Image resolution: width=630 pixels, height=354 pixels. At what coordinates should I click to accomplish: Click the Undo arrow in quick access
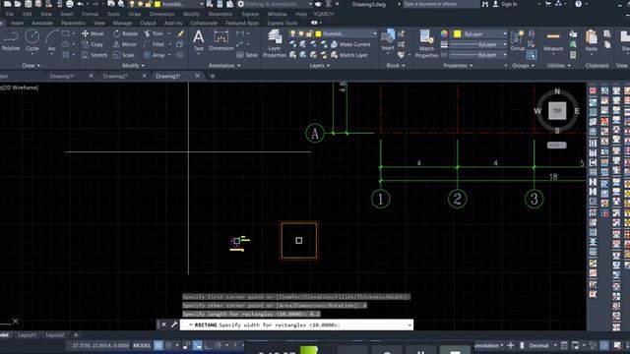pyautogui.click(x=81, y=4)
